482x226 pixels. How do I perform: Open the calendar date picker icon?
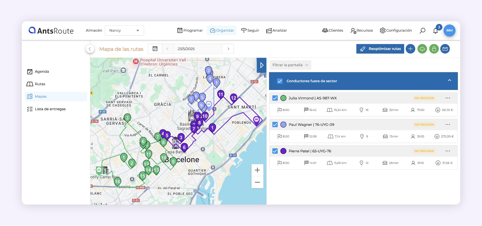(x=155, y=49)
